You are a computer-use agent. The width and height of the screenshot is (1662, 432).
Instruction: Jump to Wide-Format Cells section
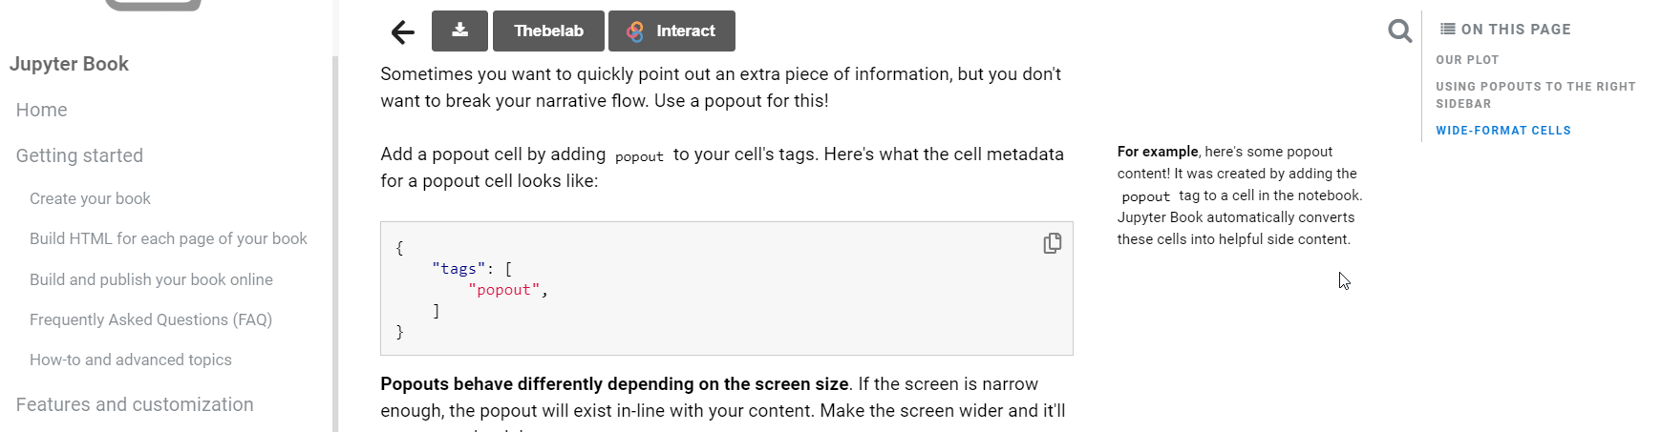(x=1503, y=131)
